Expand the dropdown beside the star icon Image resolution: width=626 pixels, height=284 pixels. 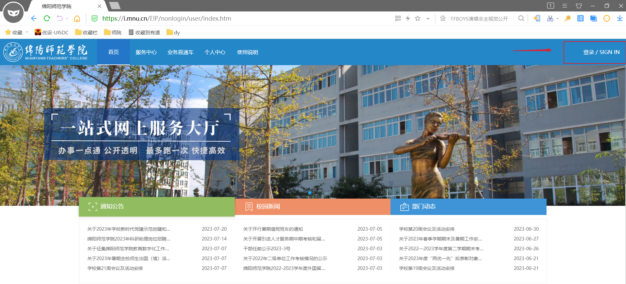[428, 19]
